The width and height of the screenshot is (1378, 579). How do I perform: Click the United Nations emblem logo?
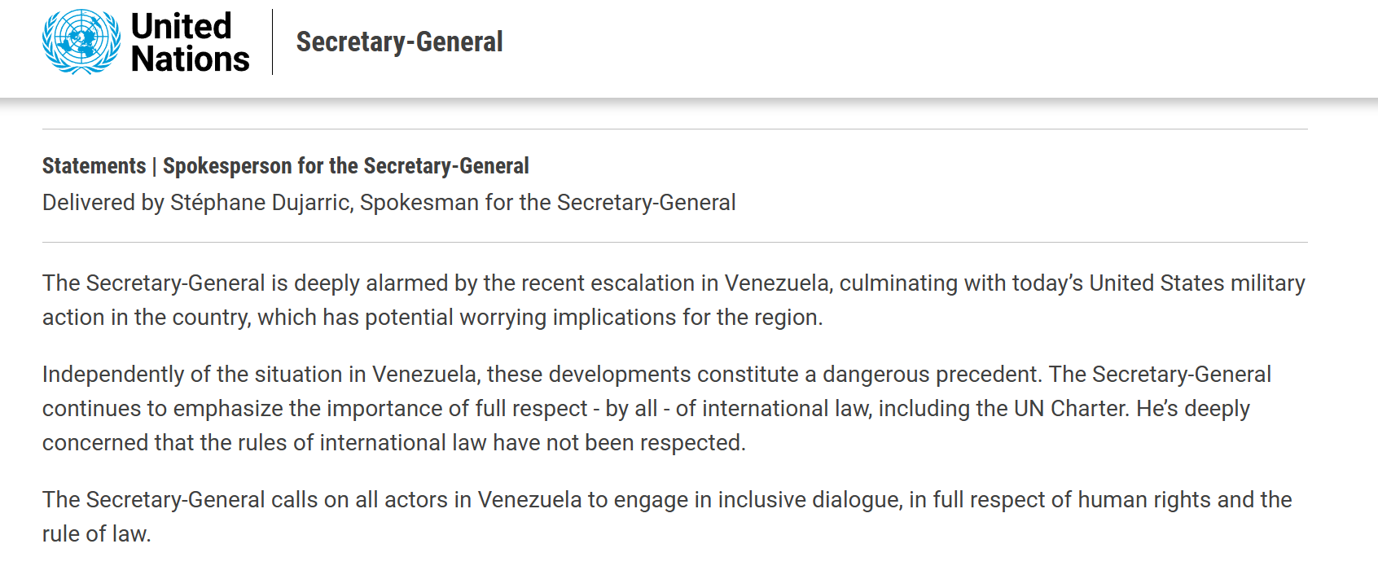(x=81, y=42)
